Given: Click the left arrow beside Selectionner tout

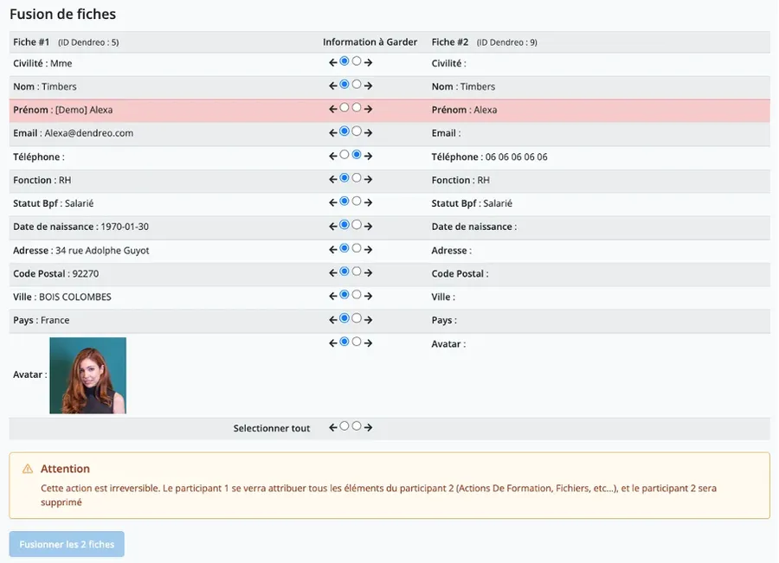Looking at the screenshot, I should 333,427.
